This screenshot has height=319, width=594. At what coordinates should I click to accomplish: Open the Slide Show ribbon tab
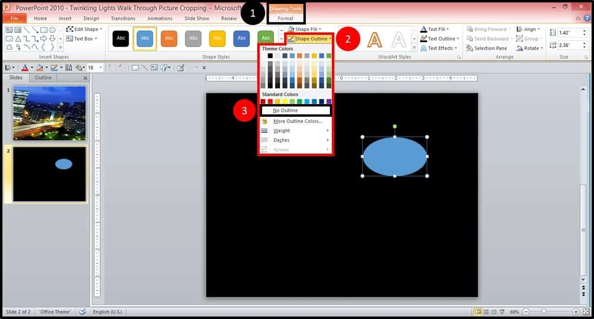(x=197, y=19)
